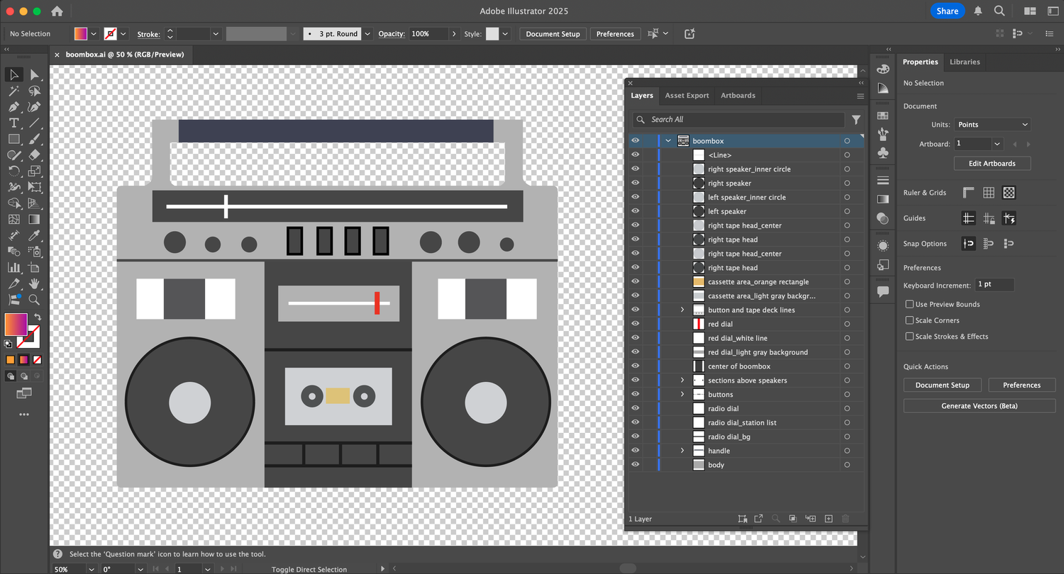This screenshot has width=1064, height=574.
Task: Select the Gradient tool in the toolbar
Action: pyautogui.click(x=34, y=219)
